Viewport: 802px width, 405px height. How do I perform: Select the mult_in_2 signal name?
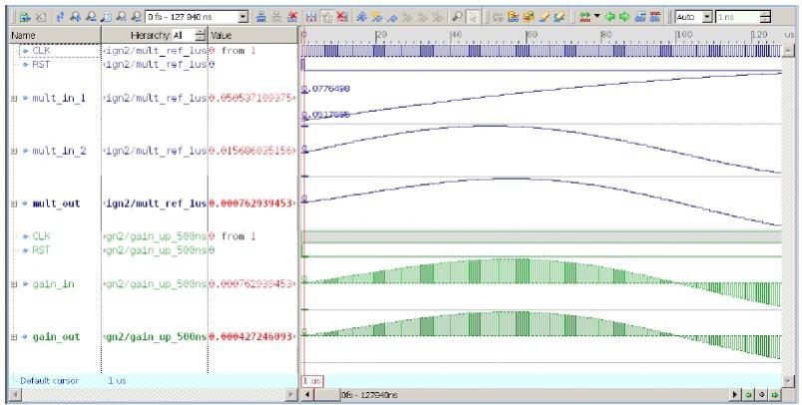tap(59, 151)
